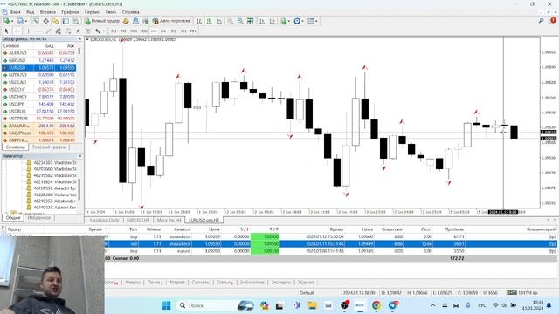The width and height of the screenshot is (559, 314).
Task: Open the Strategy Tester icon
Action: pyautogui.click(x=76, y=21)
